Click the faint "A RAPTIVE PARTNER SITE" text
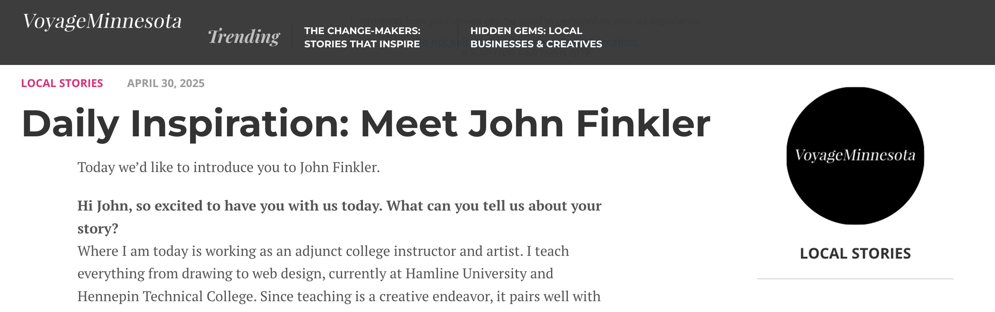This screenshot has height=312, width=995. pyautogui.click(x=526, y=54)
